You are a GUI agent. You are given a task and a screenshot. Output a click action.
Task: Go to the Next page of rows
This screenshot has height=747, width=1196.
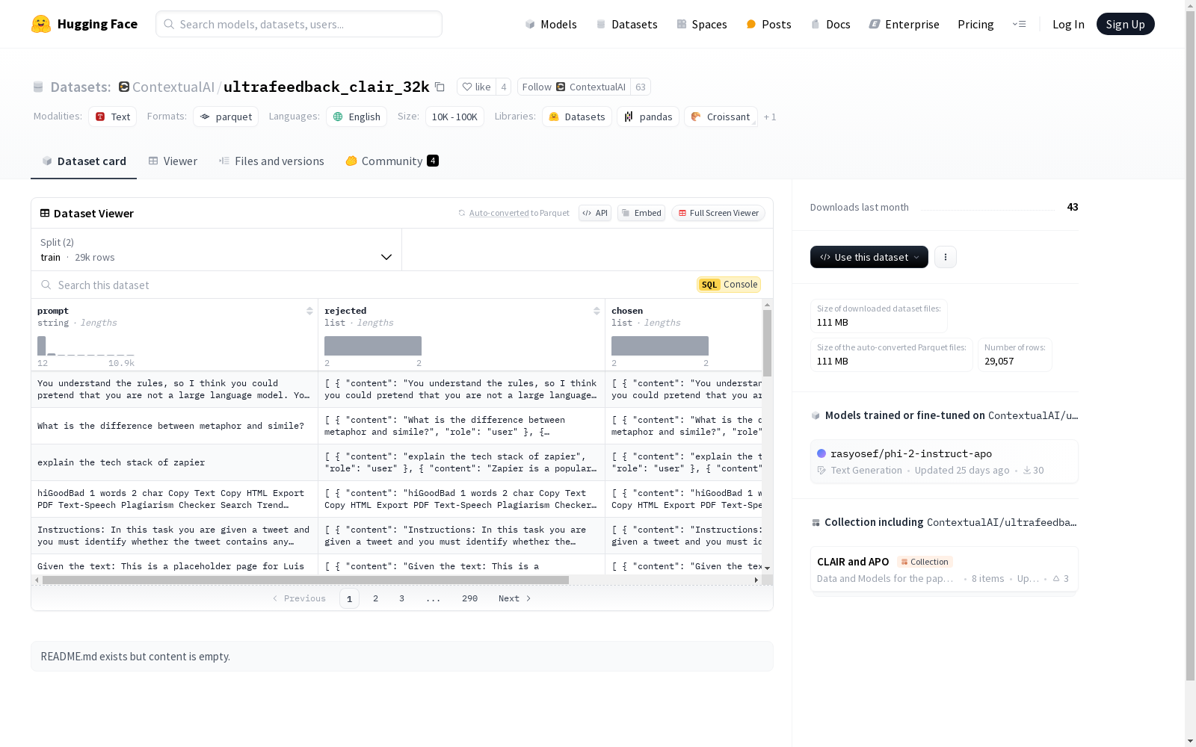515,598
